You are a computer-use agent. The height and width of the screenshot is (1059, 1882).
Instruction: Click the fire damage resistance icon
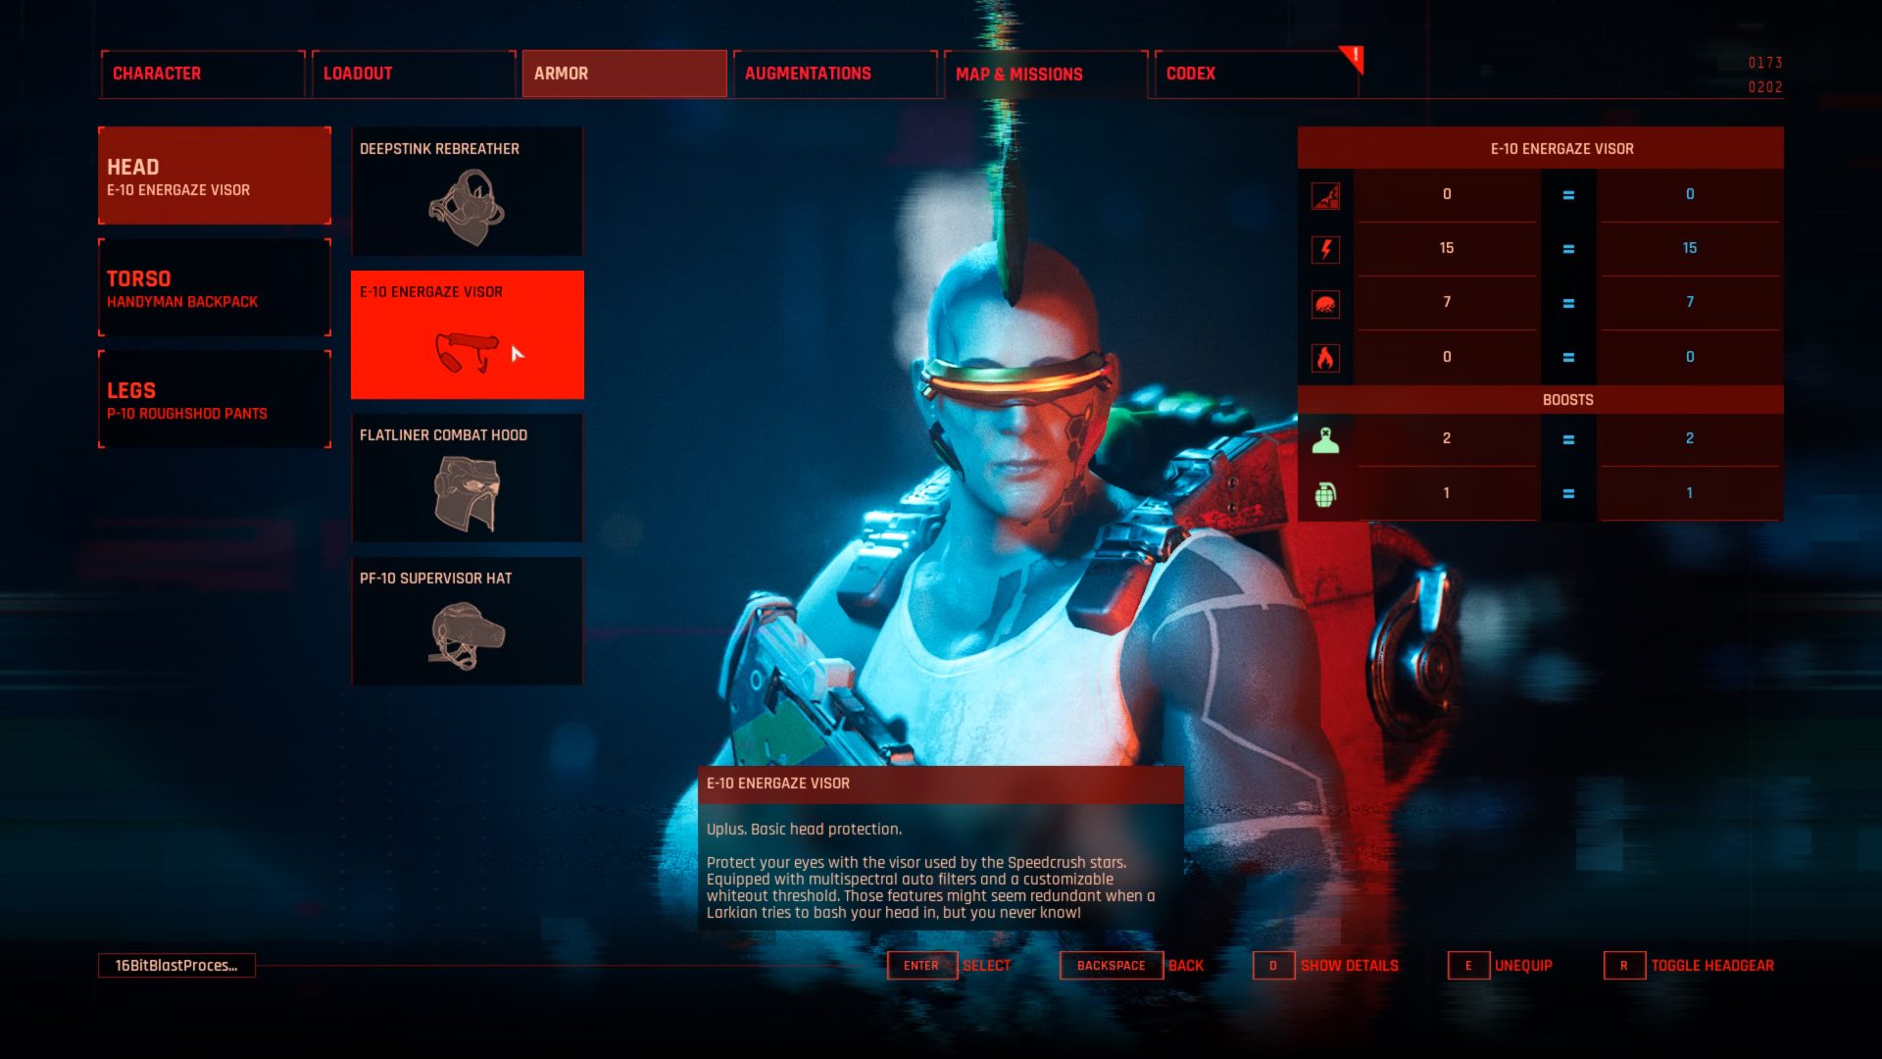click(1325, 357)
